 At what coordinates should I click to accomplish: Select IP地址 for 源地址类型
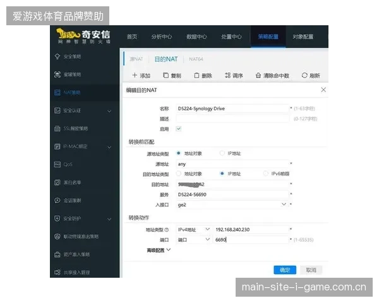tap(222, 153)
